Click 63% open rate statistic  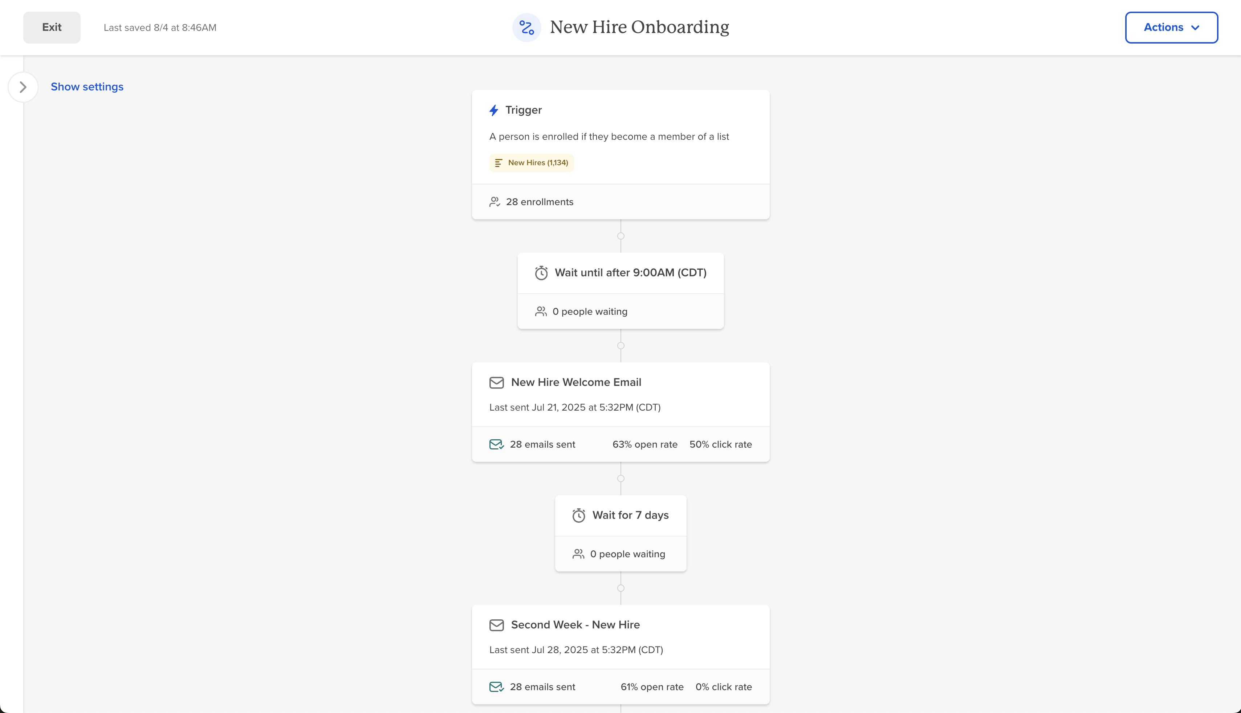pyautogui.click(x=644, y=444)
